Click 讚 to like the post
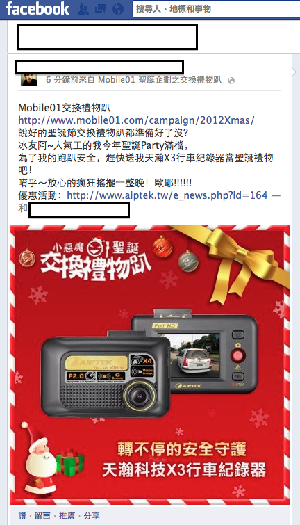The height and width of the screenshot is (525, 300). click(x=22, y=516)
